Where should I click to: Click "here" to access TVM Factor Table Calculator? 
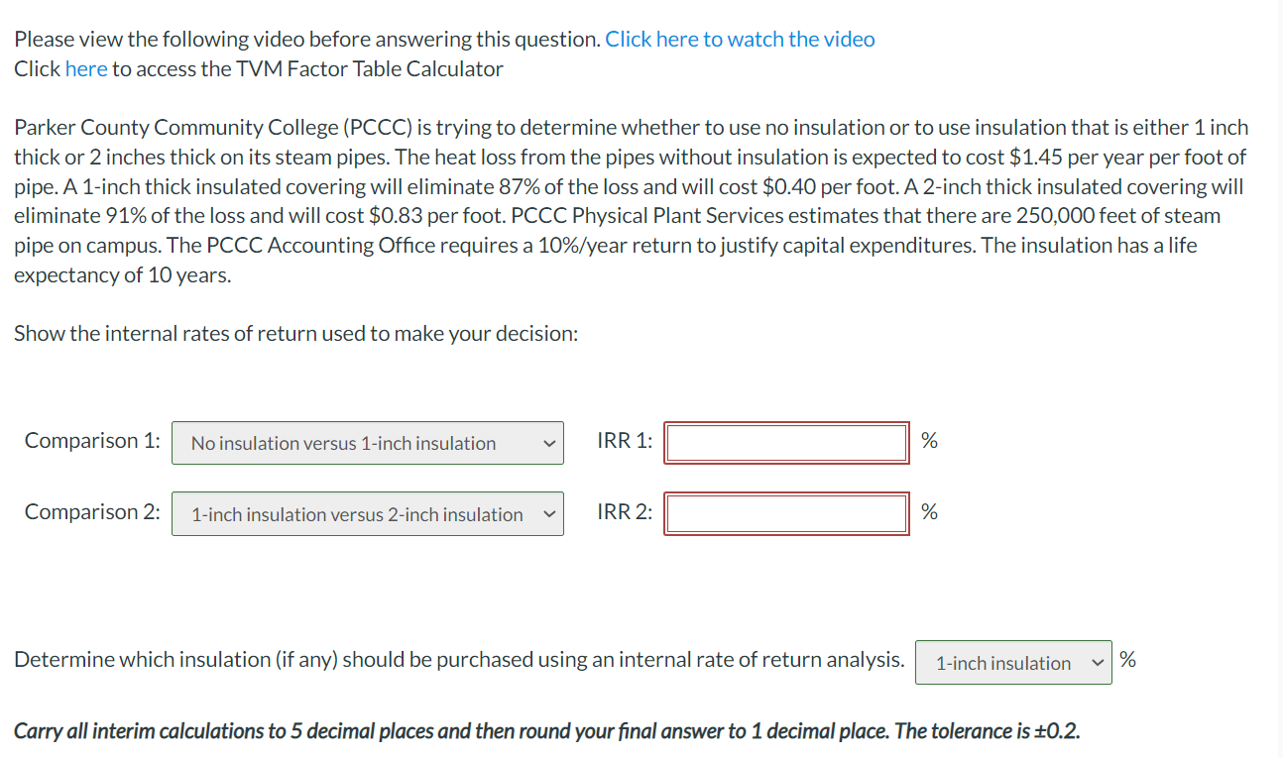(x=86, y=68)
